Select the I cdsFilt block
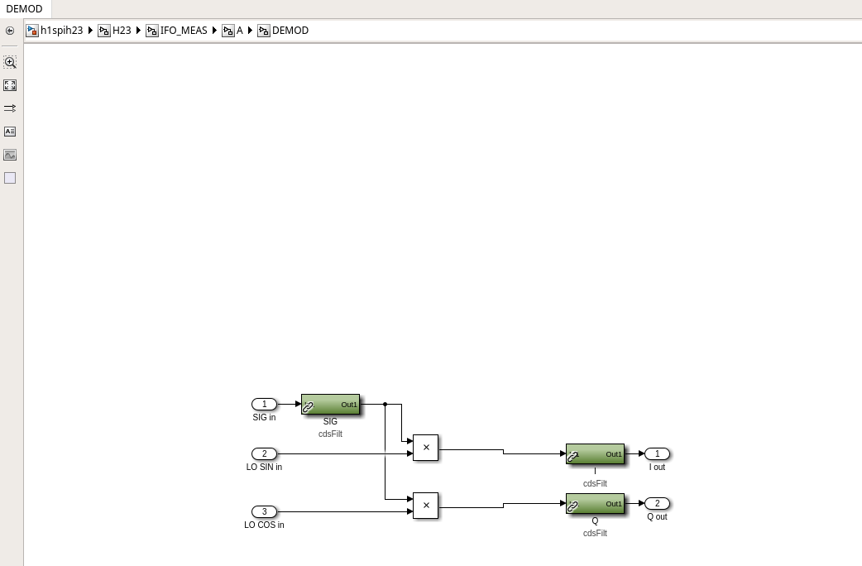Viewport: 862px width, 566px height. pyautogui.click(x=596, y=453)
